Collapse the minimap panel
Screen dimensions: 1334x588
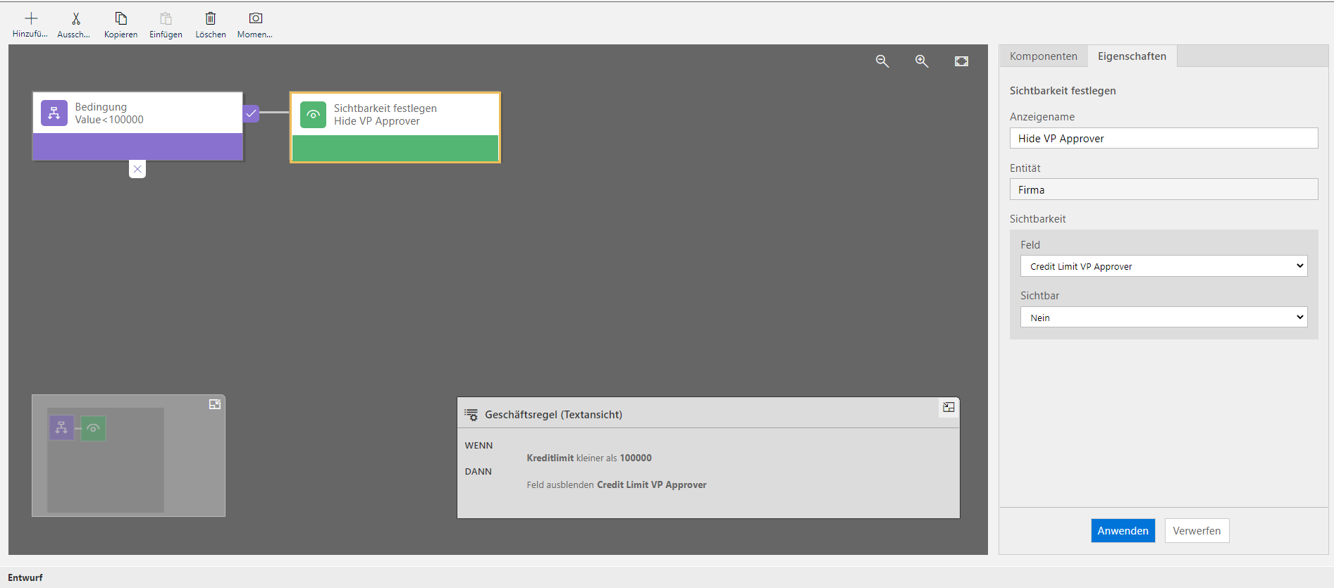click(215, 404)
